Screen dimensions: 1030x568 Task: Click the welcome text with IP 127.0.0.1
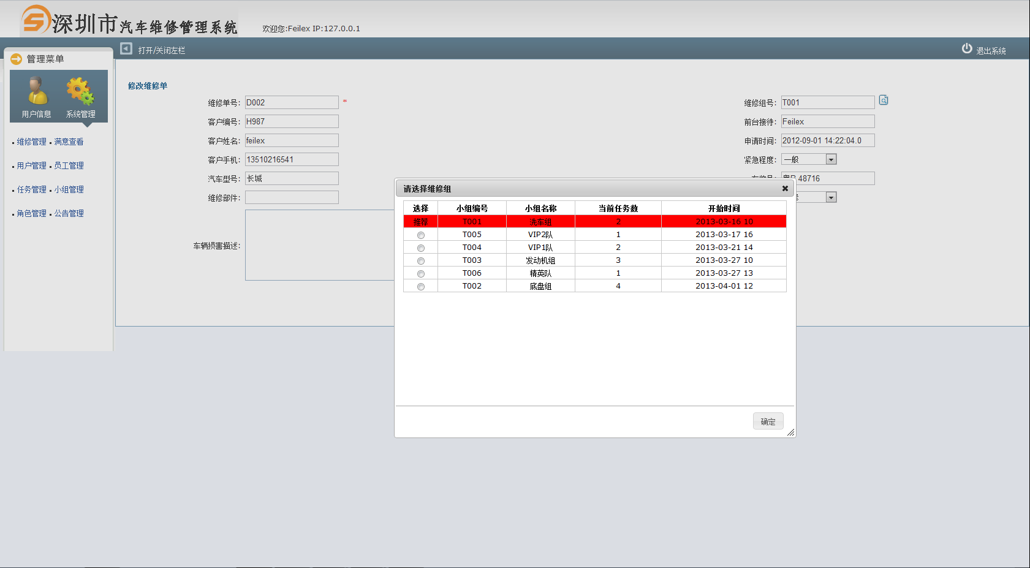pos(311,29)
